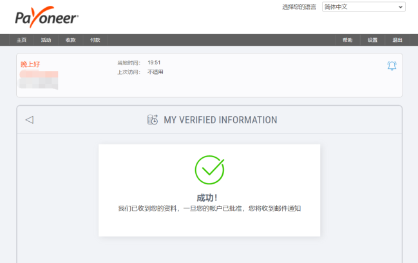Viewport: 418px width, 263px height.
Task: Click the 晚上好 greeting text
Action: click(30, 64)
